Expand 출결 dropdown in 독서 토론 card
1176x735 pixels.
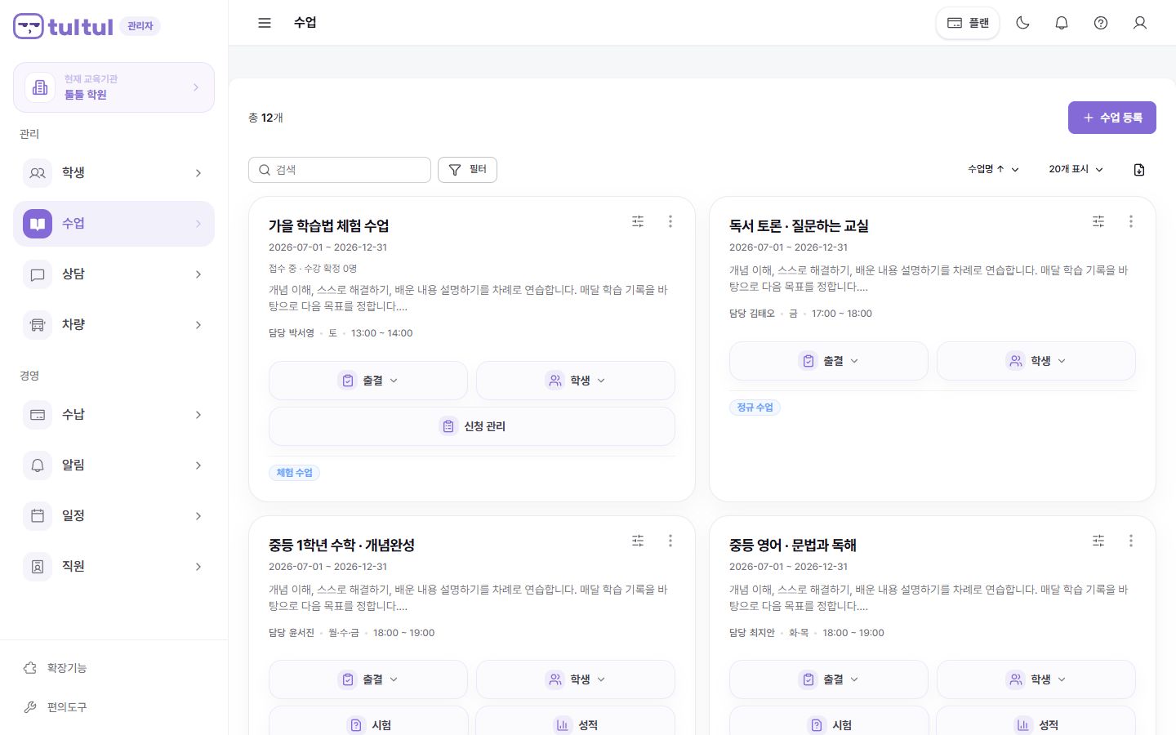[x=829, y=361]
